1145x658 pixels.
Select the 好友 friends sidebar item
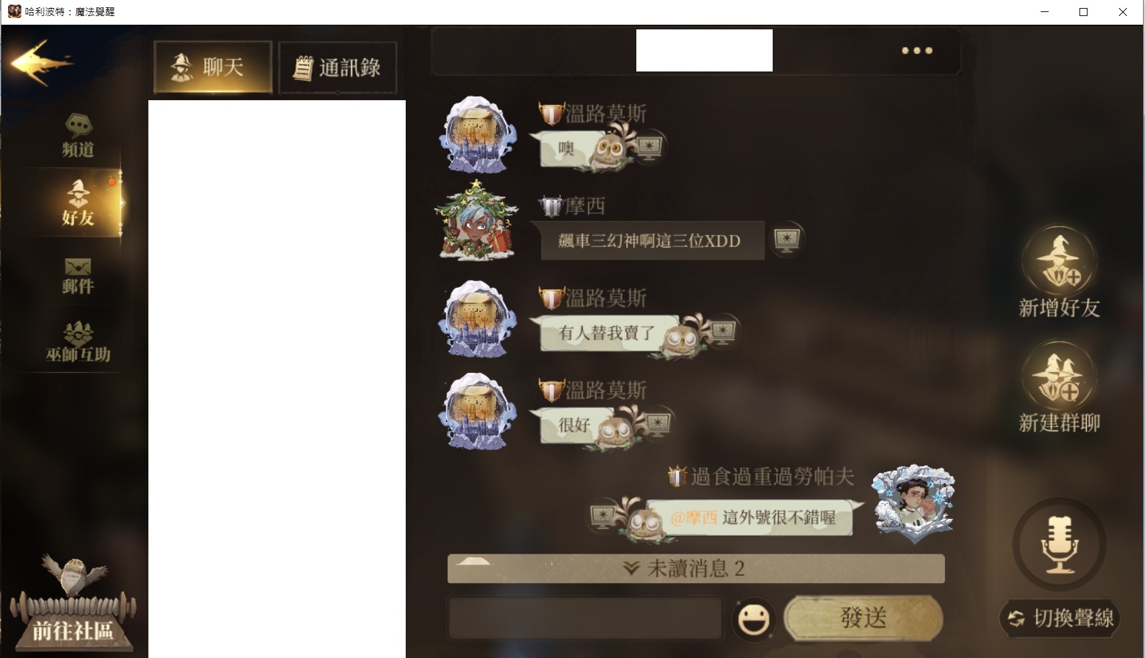click(x=78, y=202)
